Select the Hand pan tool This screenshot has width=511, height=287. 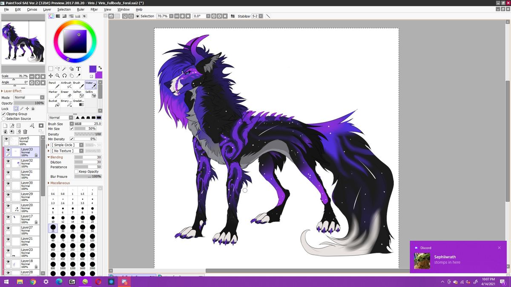[x=71, y=76]
